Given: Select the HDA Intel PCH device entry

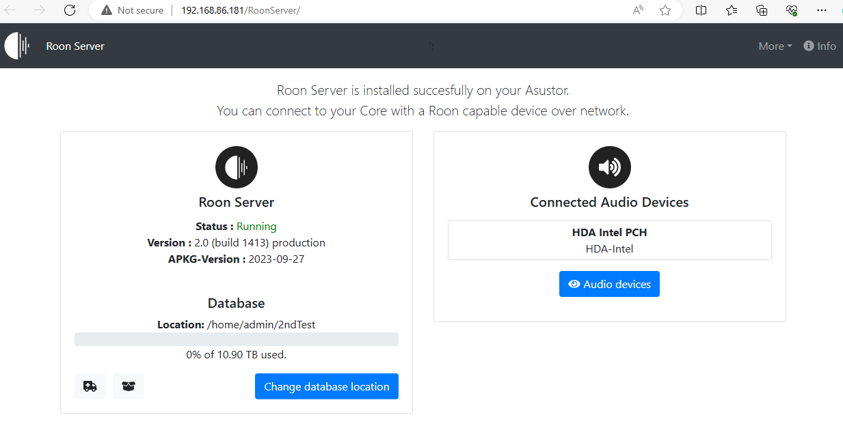Looking at the screenshot, I should point(610,240).
